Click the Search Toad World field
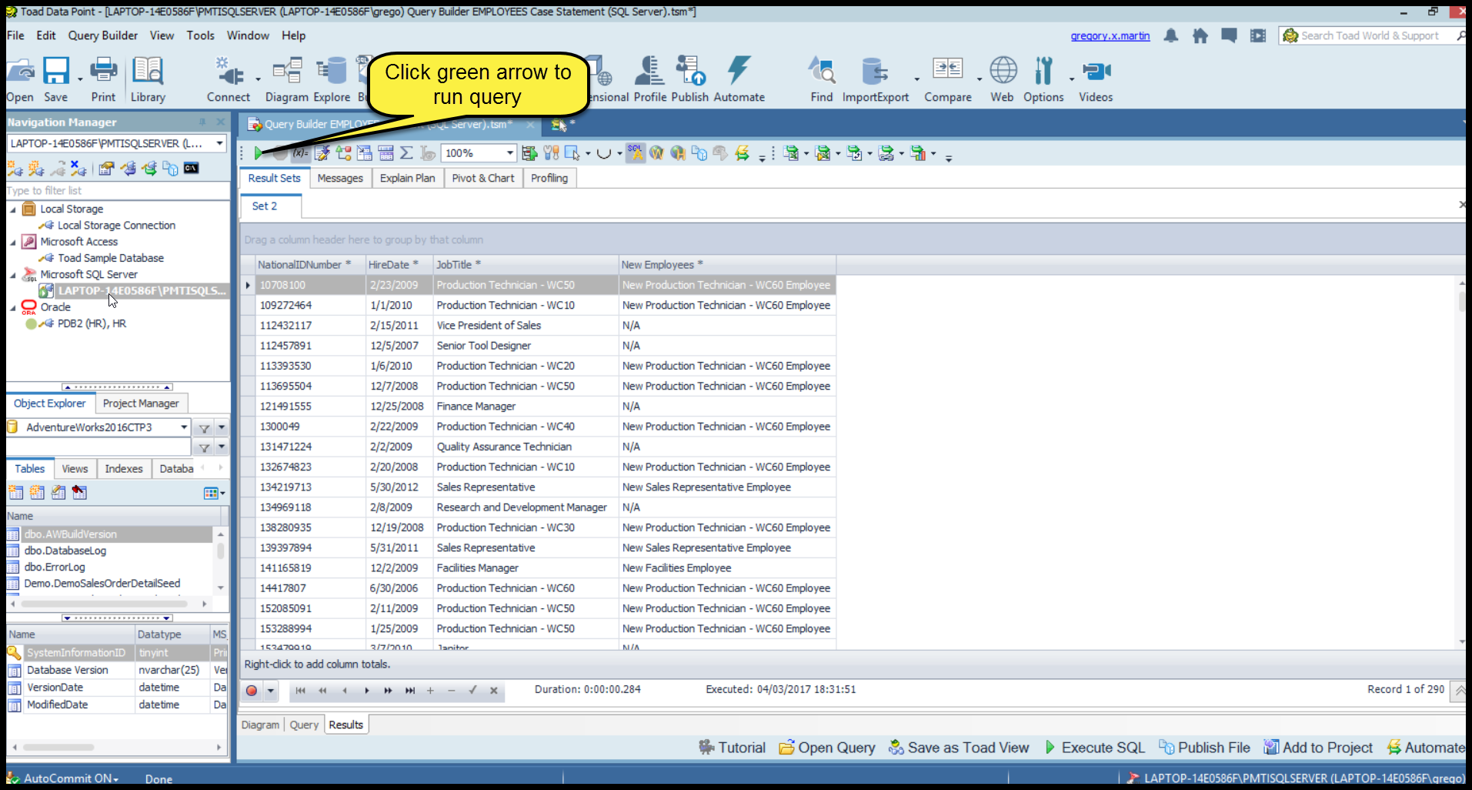Image resolution: width=1472 pixels, height=790 pixels. click(x=1371, y=35)
